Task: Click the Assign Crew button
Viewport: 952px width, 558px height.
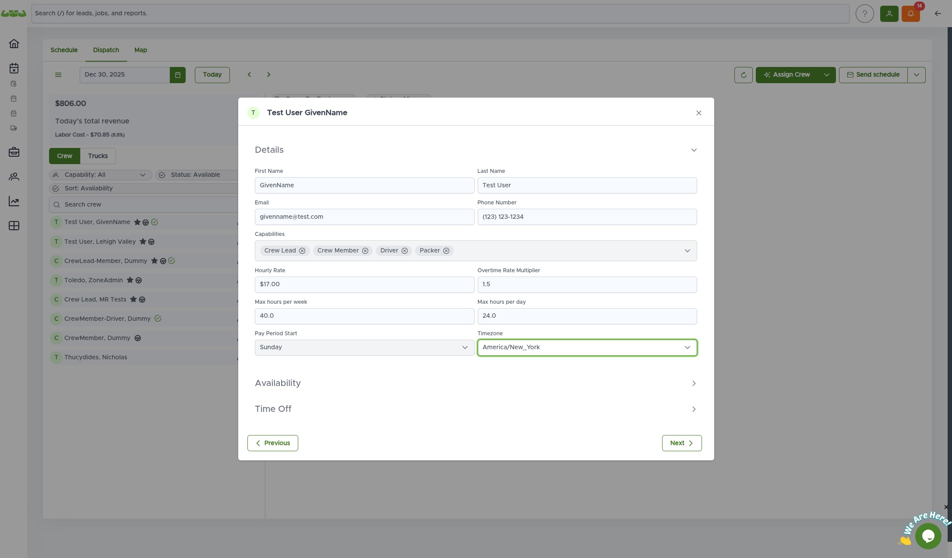Action: tap(786, 75)
